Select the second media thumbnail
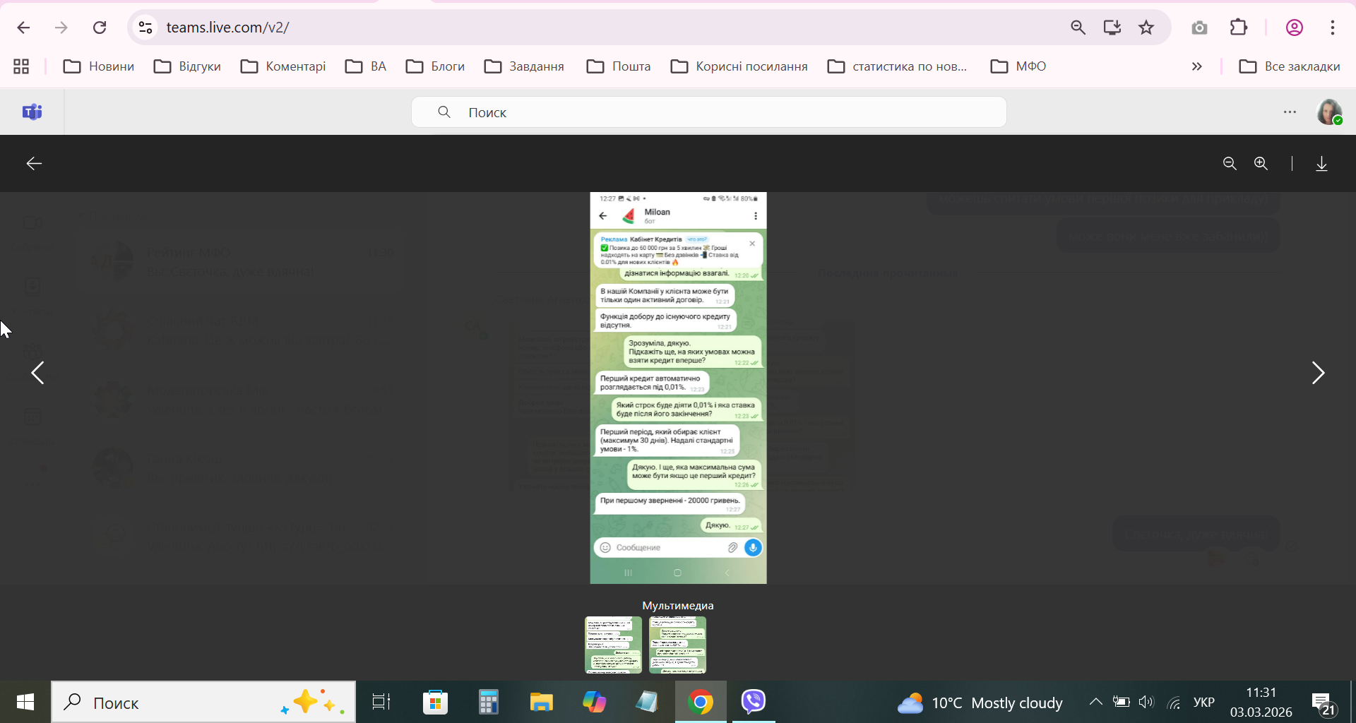The width and height of the screenshot is (1356, 723). (677, 645)
